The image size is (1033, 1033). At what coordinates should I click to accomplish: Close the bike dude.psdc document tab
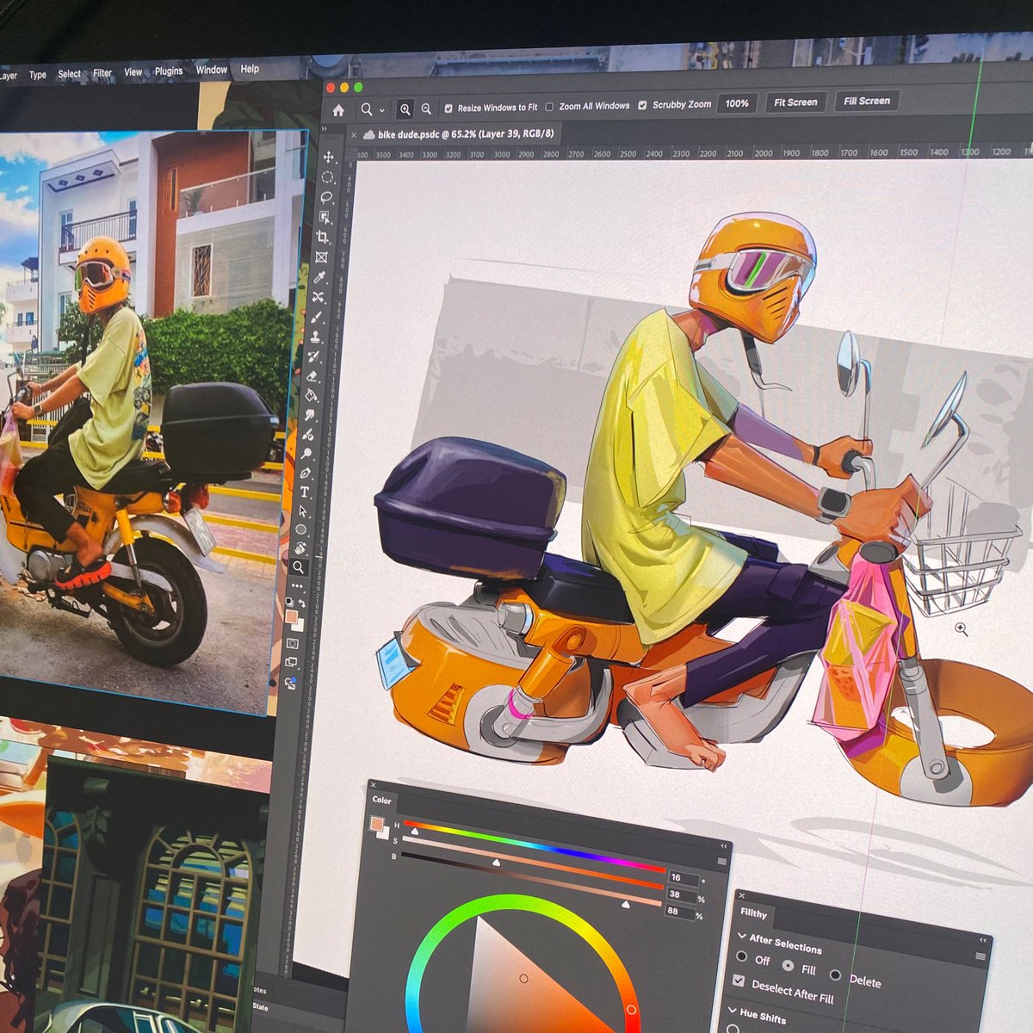pos(353,134)
